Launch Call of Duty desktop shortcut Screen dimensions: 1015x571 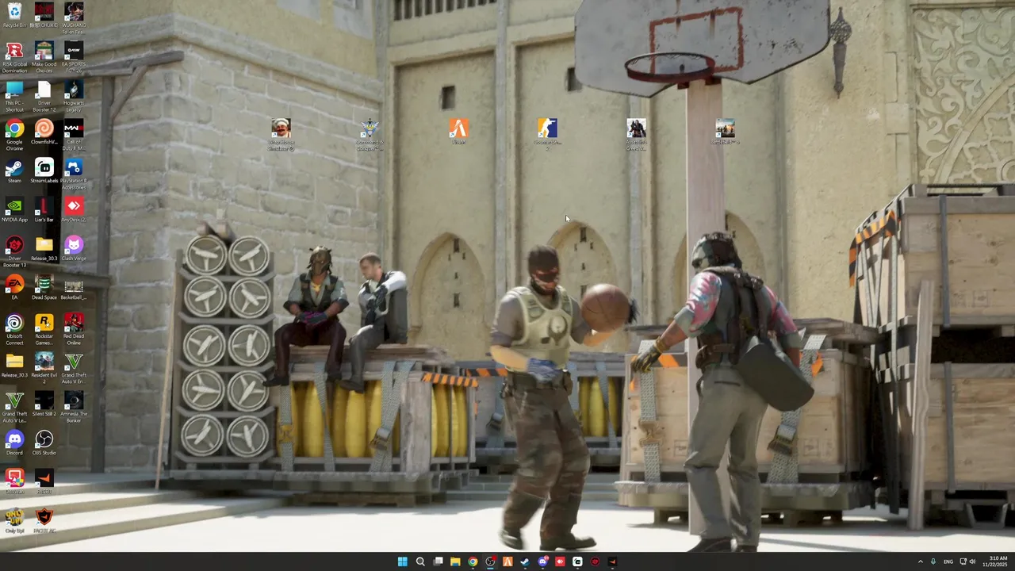pyautogui.click(x=73, y=136)
